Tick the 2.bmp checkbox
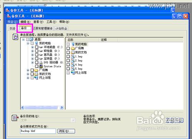Screen dimensions: 192x139 click(x=68, y=60)
